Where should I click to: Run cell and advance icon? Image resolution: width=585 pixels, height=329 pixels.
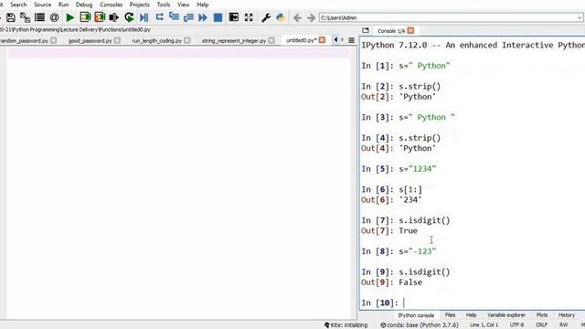click(100, 17)
